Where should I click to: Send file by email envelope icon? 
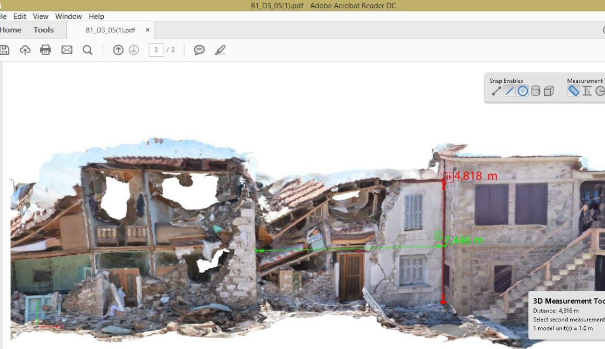click(x=67, y=49)
